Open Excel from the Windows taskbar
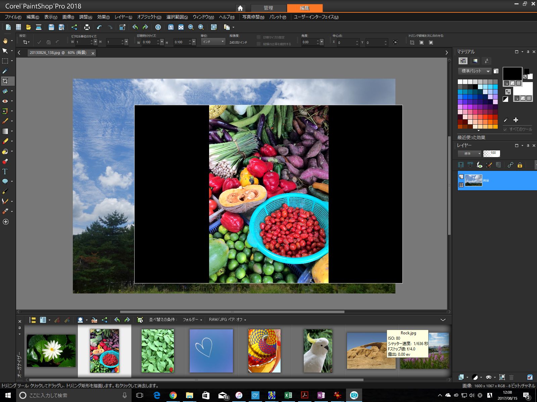 (x=288, y=395)
